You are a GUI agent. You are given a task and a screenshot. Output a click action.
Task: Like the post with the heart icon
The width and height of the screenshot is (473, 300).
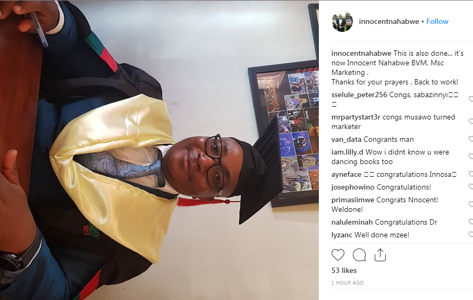338,255
